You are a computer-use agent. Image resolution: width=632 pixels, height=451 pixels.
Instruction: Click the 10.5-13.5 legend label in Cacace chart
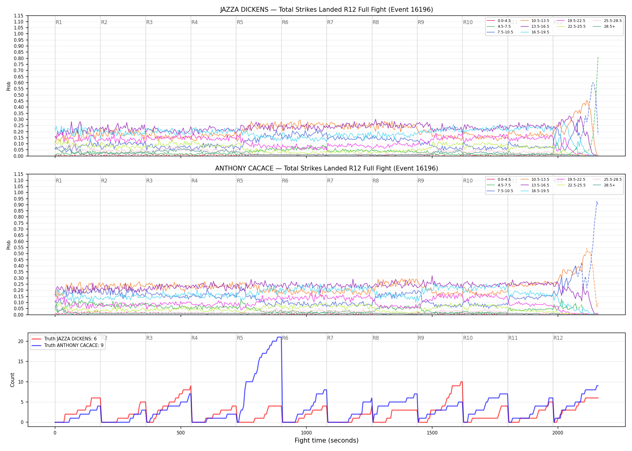tap(540, 179)
